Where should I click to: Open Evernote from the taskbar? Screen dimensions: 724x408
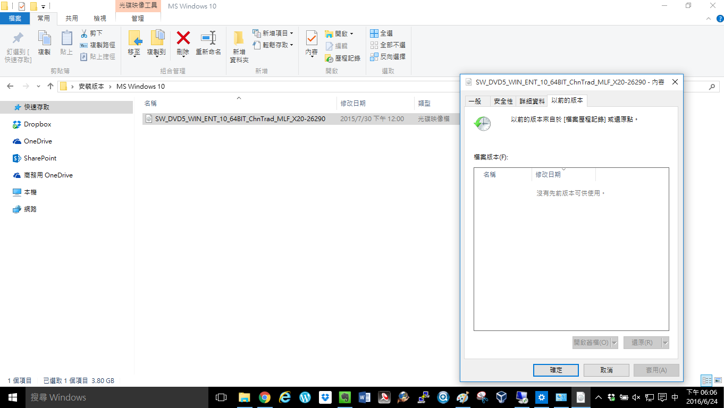[344, 397]
